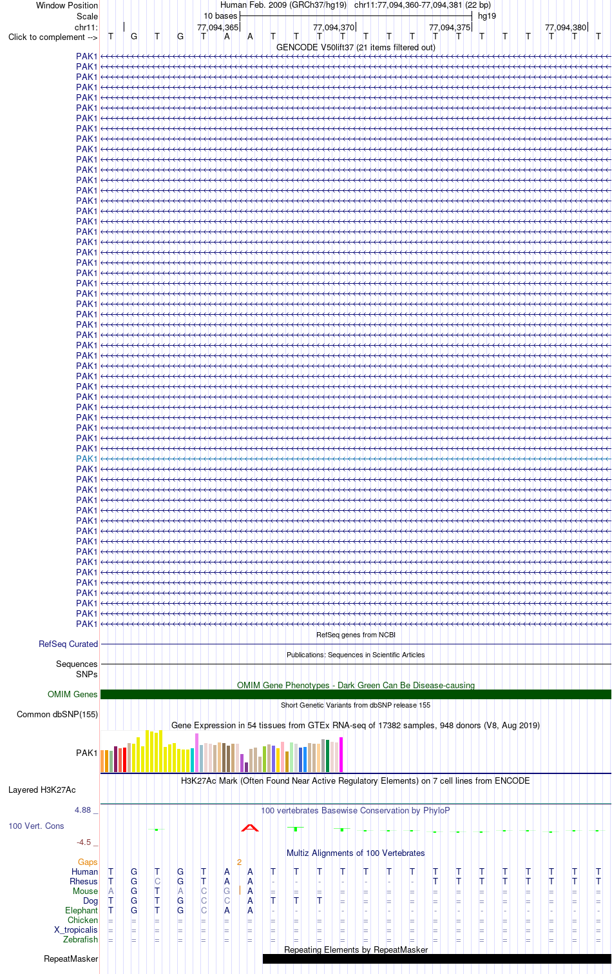Click the 'Chicken' alignment row label
The image size is (612, 974).
(82, 920)
